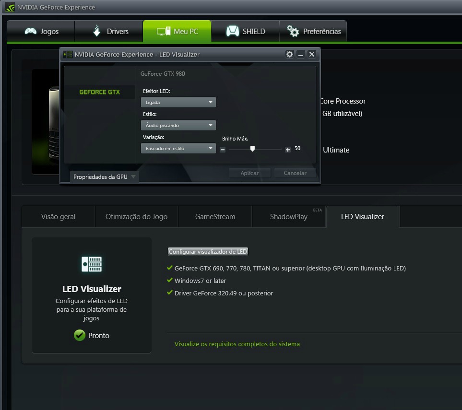
Task: Click the green Pronto checkmark icon
Action: tap(80, 335)
